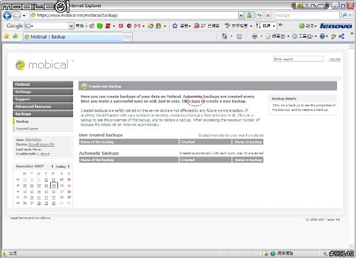Go to the previous month in calendar
356x258 pixels.
click(x=52, y=166)
